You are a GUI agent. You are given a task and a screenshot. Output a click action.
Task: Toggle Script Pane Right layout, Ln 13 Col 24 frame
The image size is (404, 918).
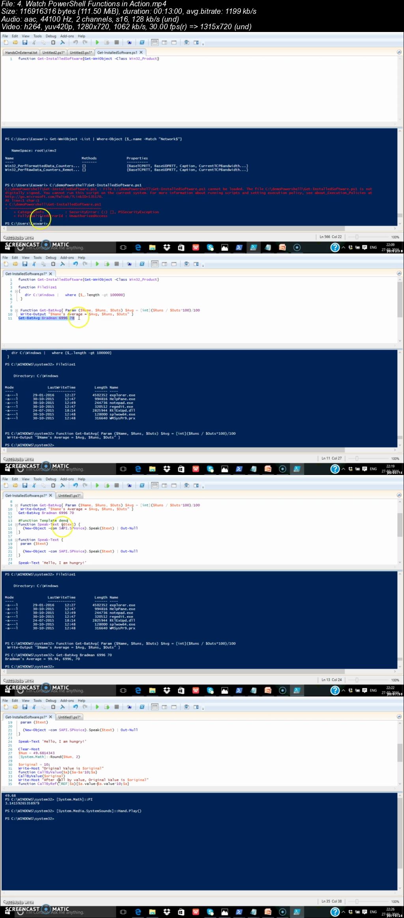coord(164,485)
